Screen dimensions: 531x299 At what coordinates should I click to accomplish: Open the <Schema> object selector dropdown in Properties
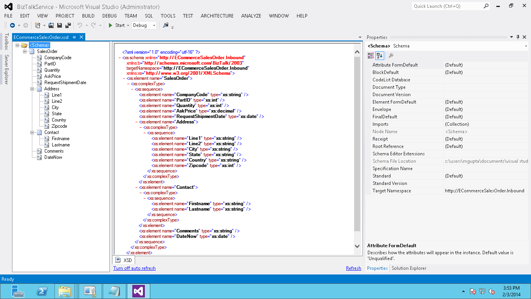tap(526, 46)
